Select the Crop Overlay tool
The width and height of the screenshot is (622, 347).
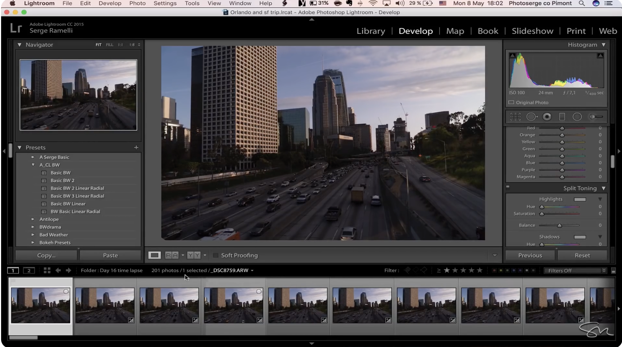pyautogui.click(x=515, y=117)
